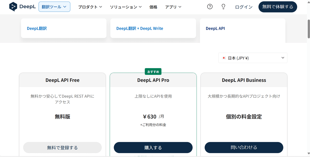This screenshot has width=310, height=157.
Task: Purchase DeepL API Pro with 購入する
Action: coord(153,147)
